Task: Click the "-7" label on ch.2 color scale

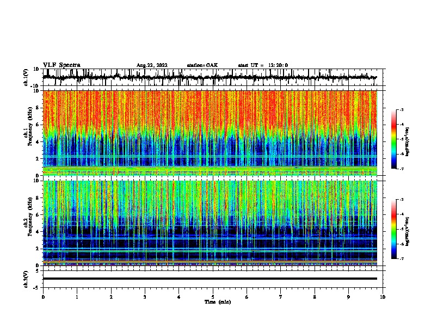Action: [x=402, y=258]
